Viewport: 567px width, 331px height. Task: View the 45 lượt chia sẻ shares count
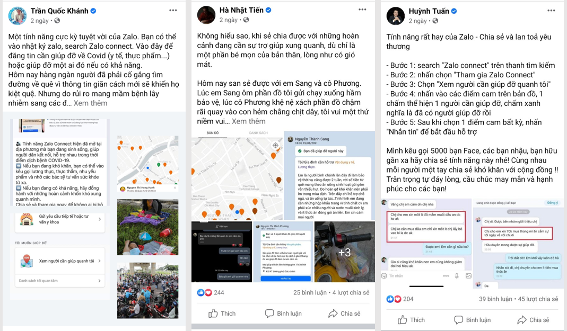[538, 299]
